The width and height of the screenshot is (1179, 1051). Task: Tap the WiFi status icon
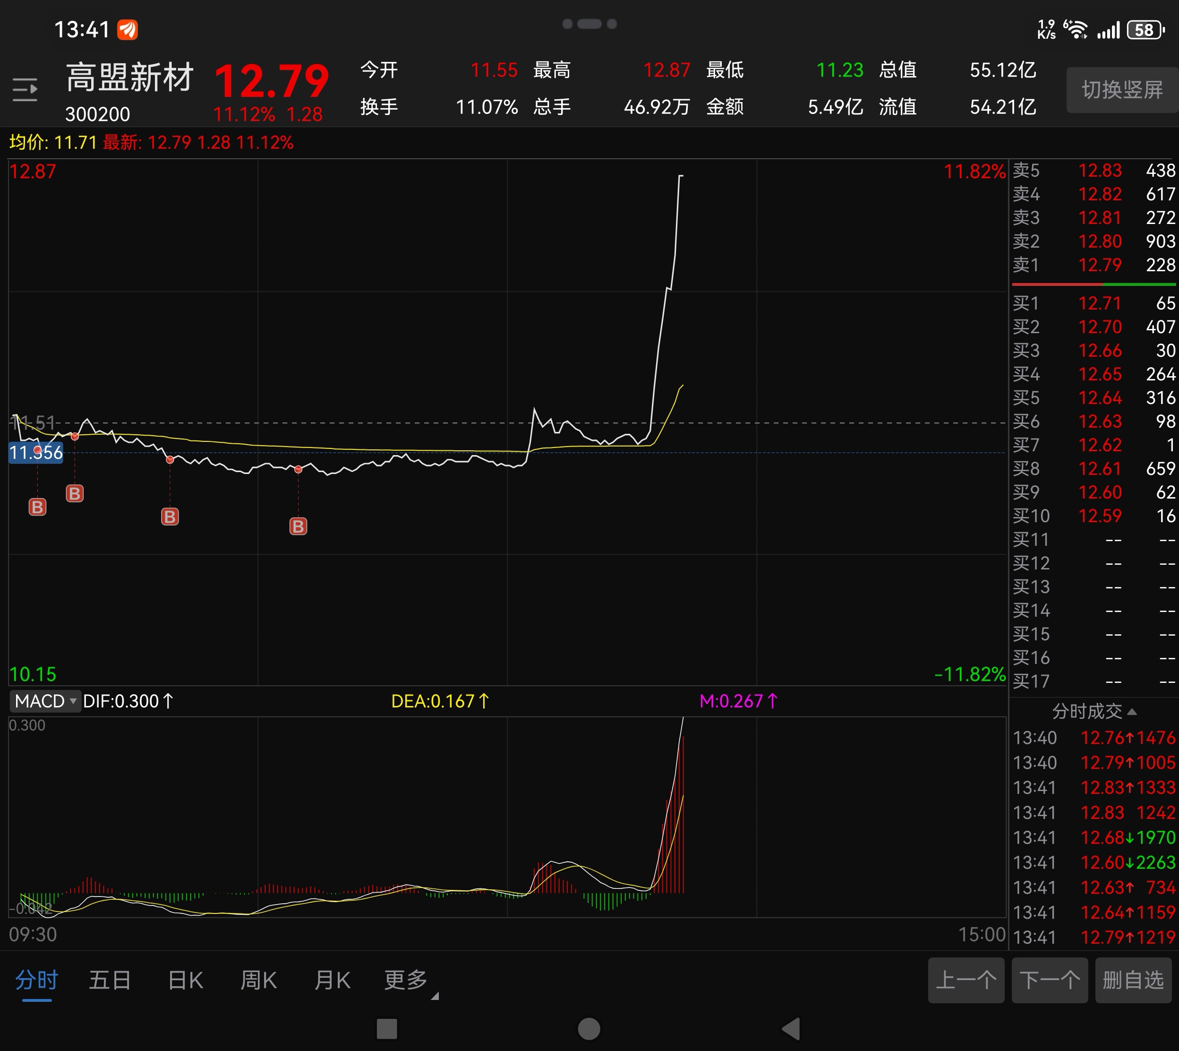point(1076,30)
